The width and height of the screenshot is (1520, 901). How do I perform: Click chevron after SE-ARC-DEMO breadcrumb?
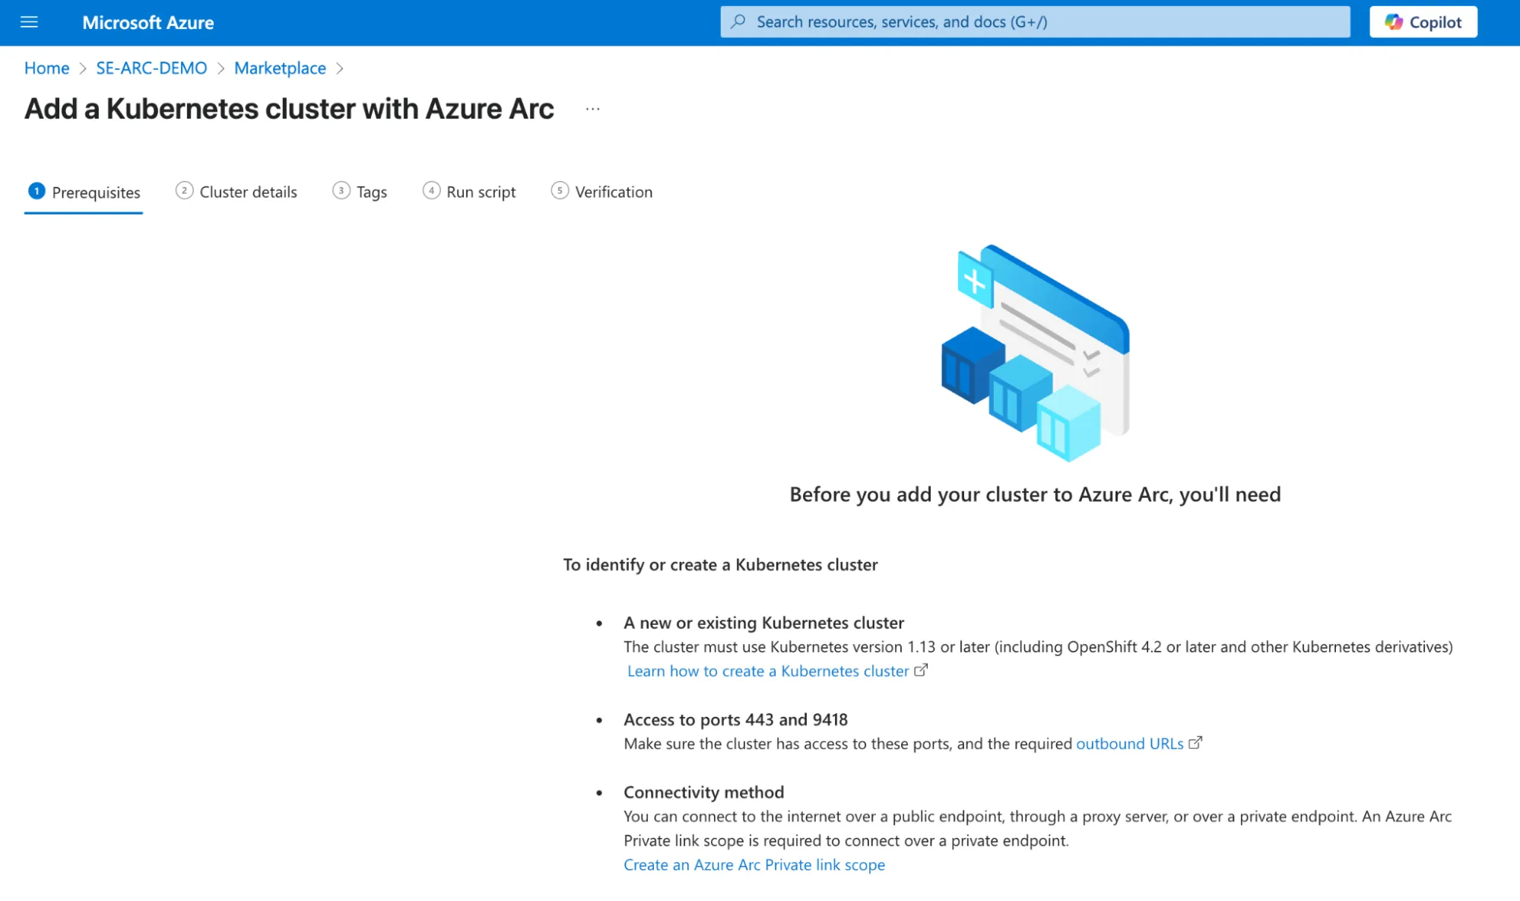[221, 68]
